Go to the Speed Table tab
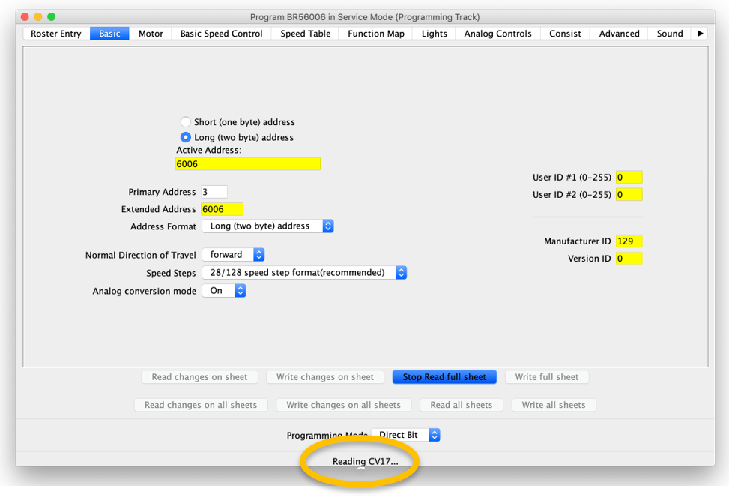This screenshot has height=497, width=729. click(x=306, y=34)
